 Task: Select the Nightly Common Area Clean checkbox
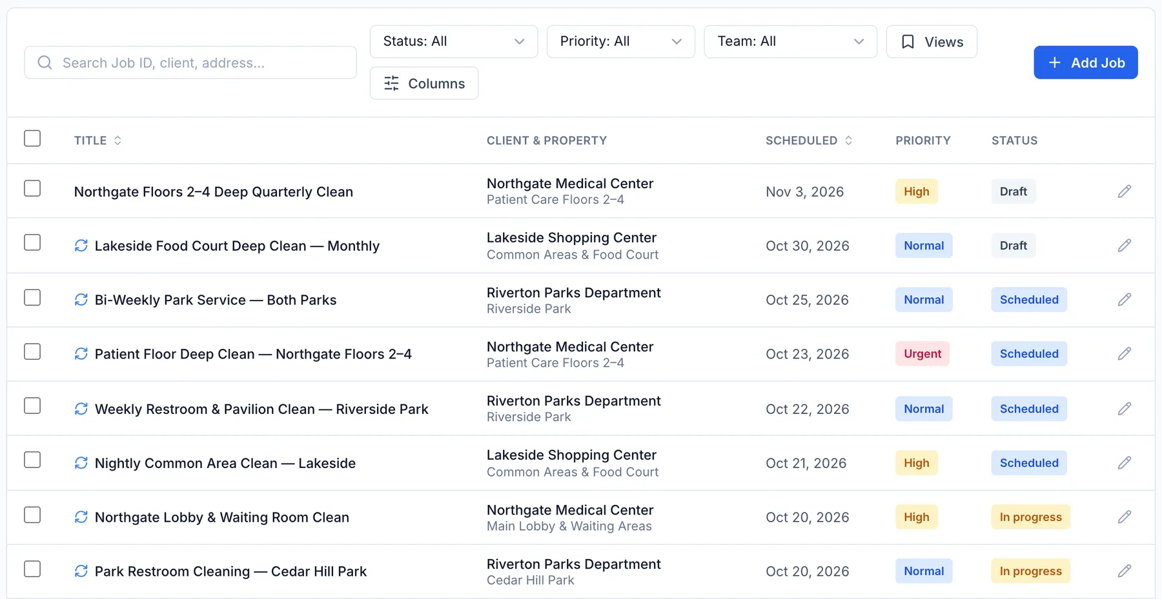point(32,460)
